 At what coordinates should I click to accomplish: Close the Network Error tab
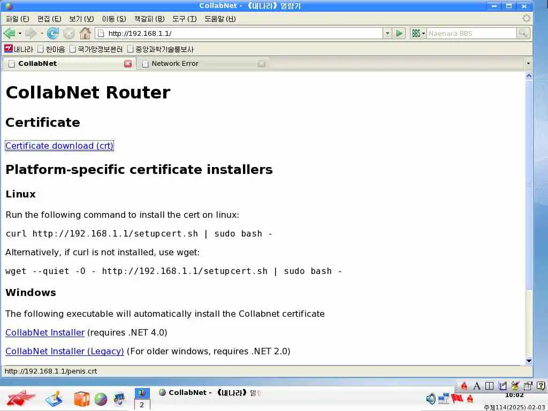[x=261, y=64]
